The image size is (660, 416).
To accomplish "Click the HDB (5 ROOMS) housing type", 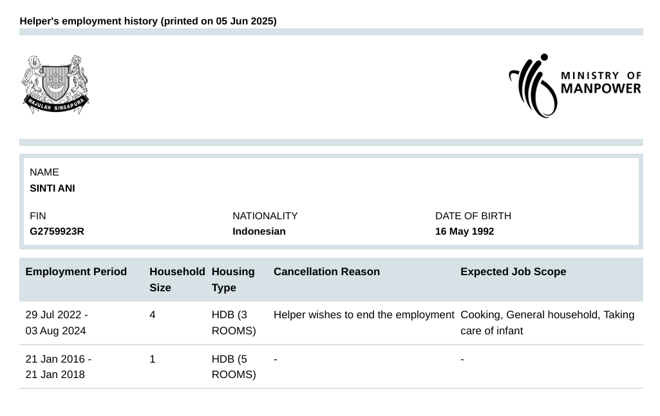I will click(x=233, y=366).
